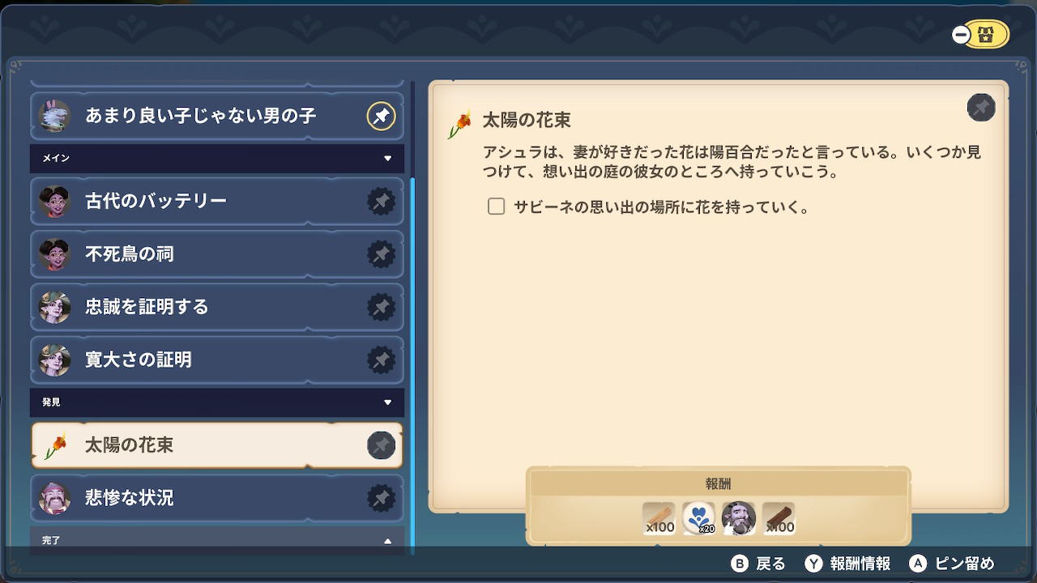The image size is (1037, 583).
Task: Unpin the あまり良い子じゃない男の子 quest
Action: (381, 116)
